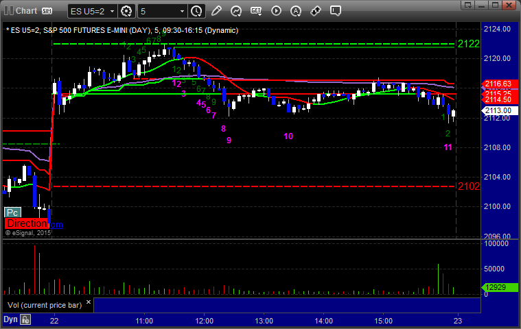Open the window options dropdown icon

[468, 5]
